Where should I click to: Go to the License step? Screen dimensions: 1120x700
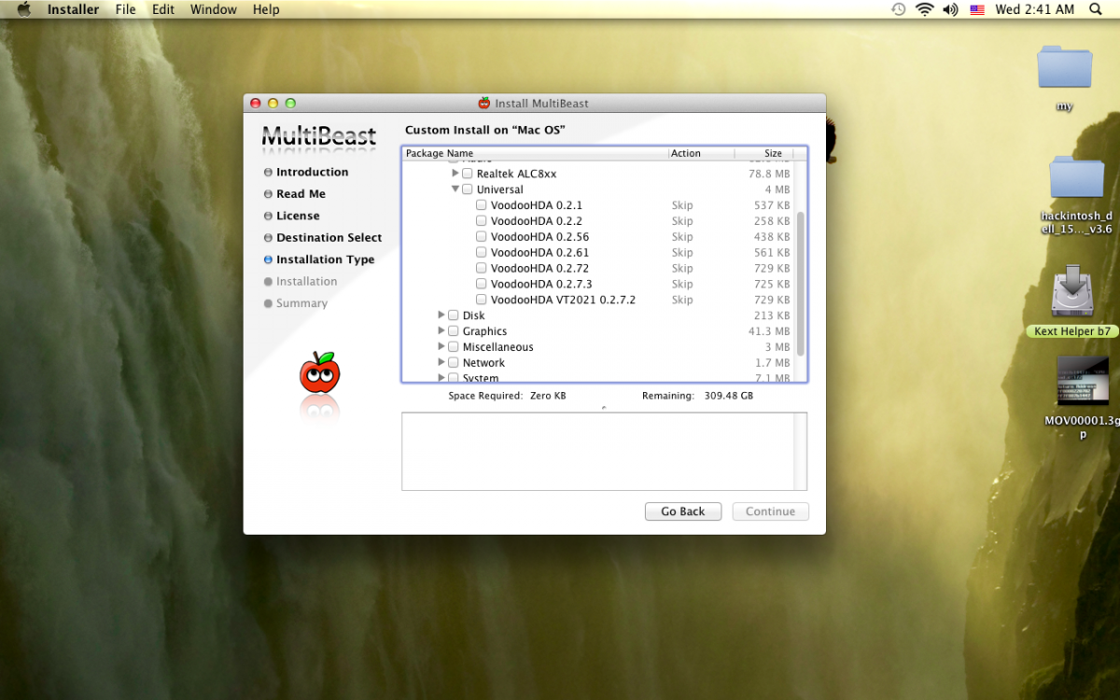coord(298,216)
